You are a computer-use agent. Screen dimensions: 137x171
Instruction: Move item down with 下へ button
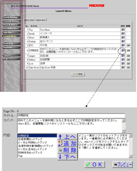68,157
